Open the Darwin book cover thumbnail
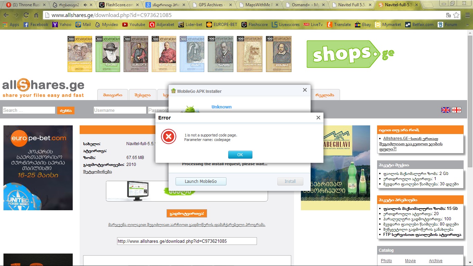 click(108, 54)
